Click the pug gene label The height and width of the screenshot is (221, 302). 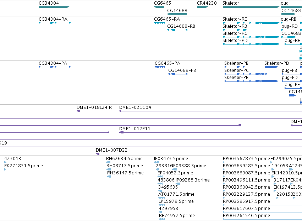(285, 3)
